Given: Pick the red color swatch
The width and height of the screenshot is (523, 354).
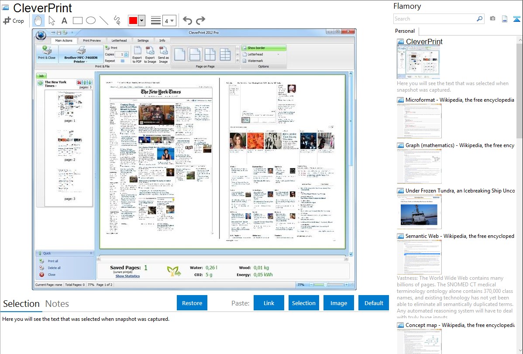Looking at the screenshot, I should click(x=133, y=21).
